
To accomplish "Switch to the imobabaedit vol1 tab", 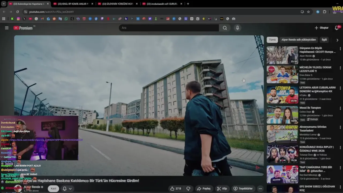I will pos(162,4).
